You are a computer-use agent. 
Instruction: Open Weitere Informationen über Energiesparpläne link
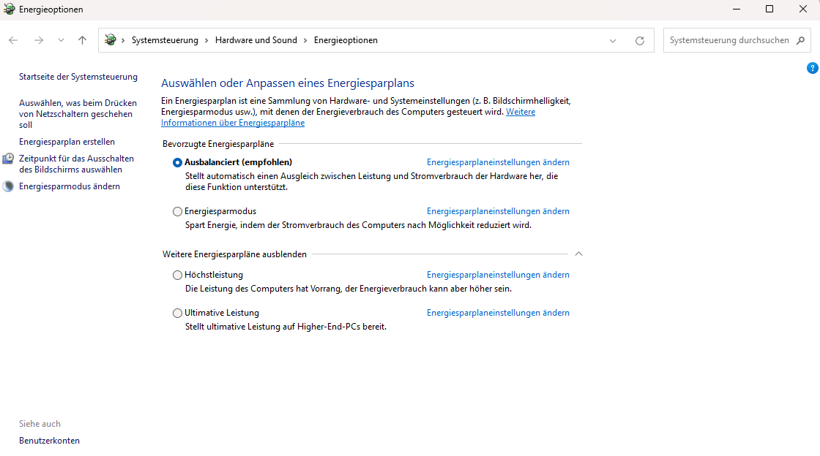point(348,118)
